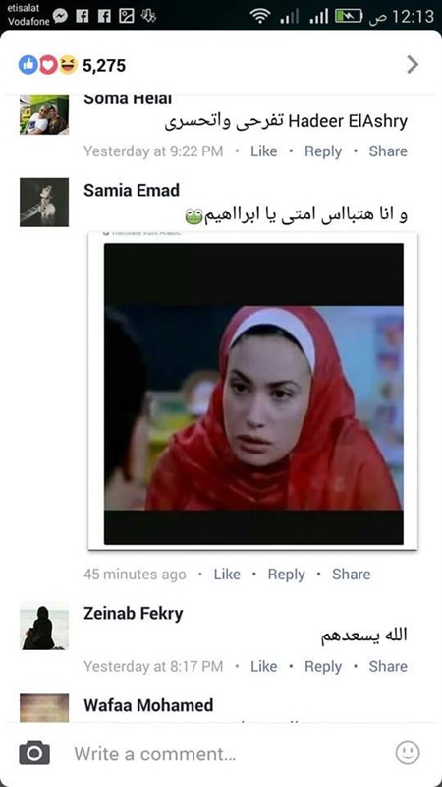Open the Messenger notification icon in status bar
The image size is (442, 787).
tap(60, 16)
